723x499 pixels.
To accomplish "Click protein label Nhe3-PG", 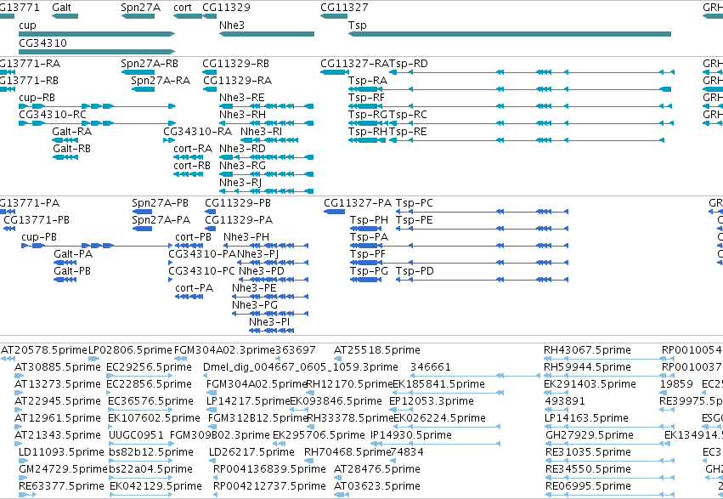I will (255, 305).
